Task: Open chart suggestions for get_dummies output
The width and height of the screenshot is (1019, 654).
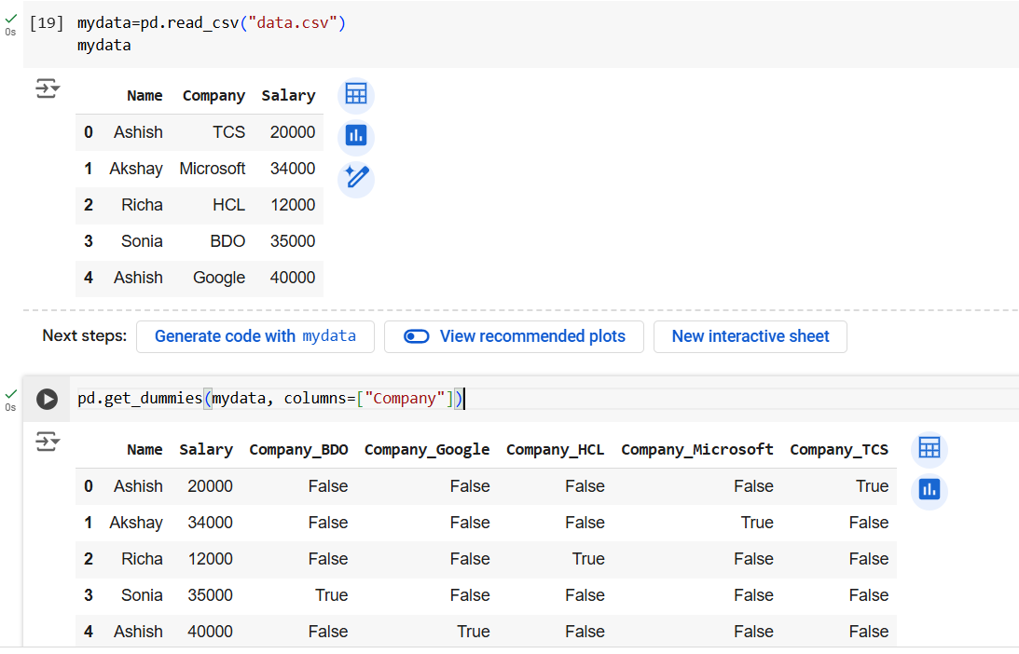Action: [x=929, y=489]
